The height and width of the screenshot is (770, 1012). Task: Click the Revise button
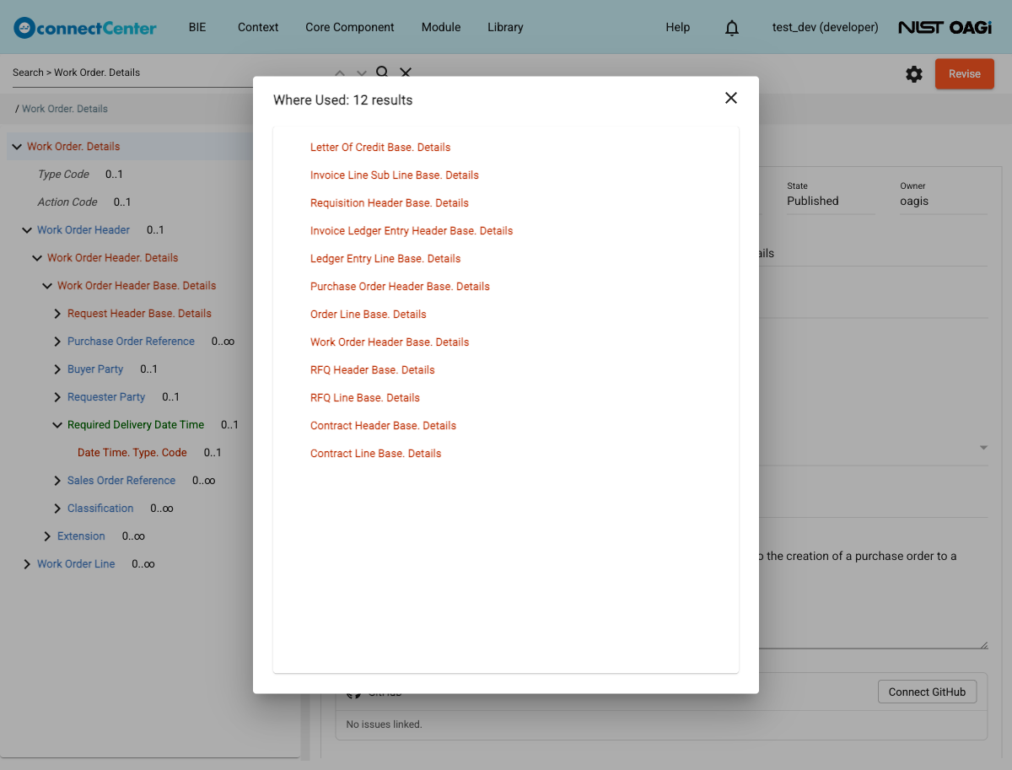tap(965, 74)
